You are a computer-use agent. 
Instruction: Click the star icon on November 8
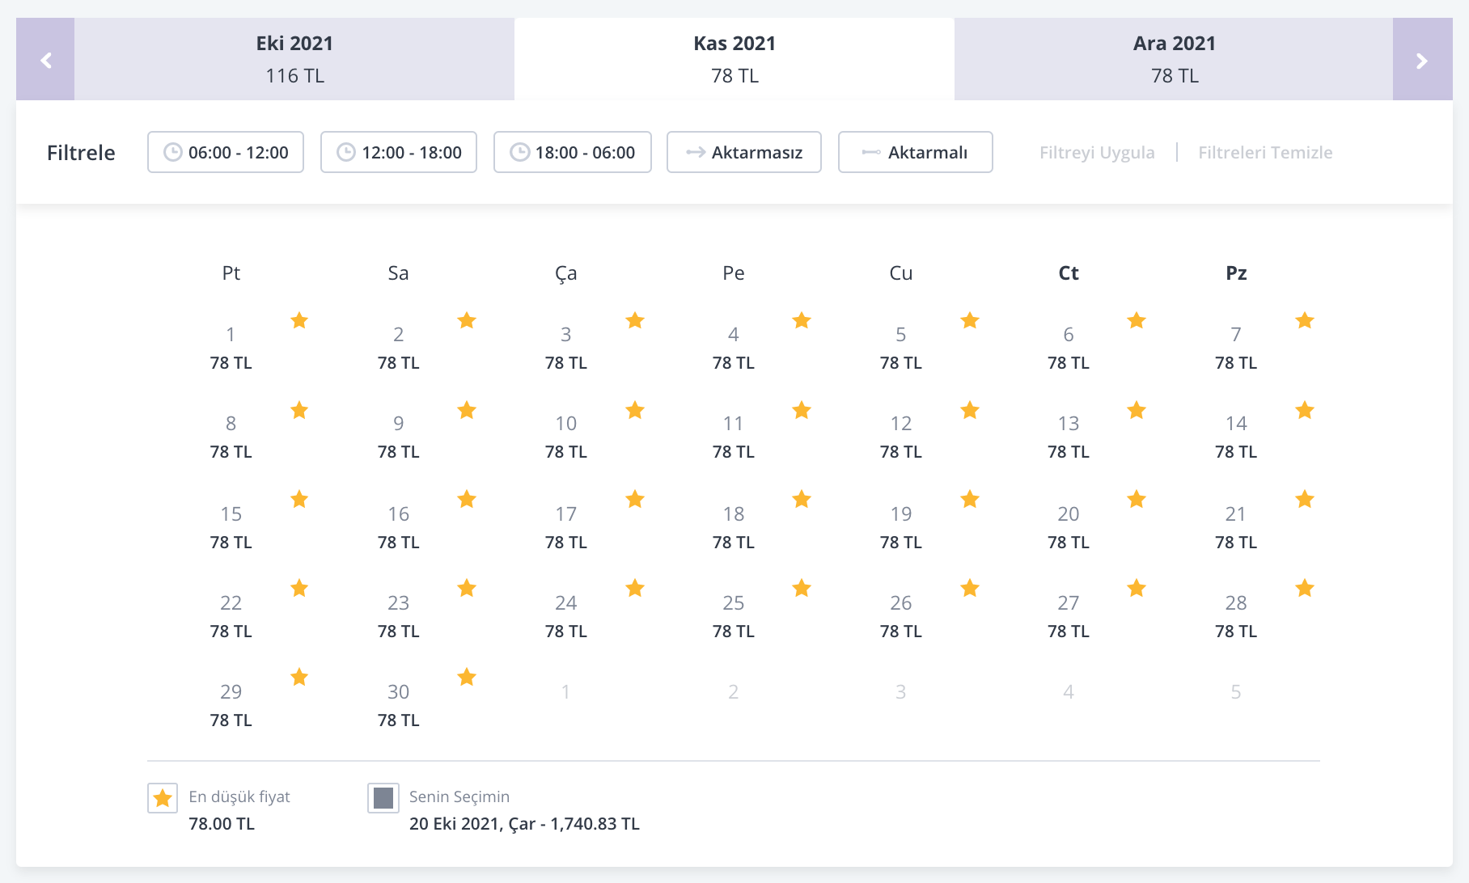pyautogui.click(x=299, y=410)
